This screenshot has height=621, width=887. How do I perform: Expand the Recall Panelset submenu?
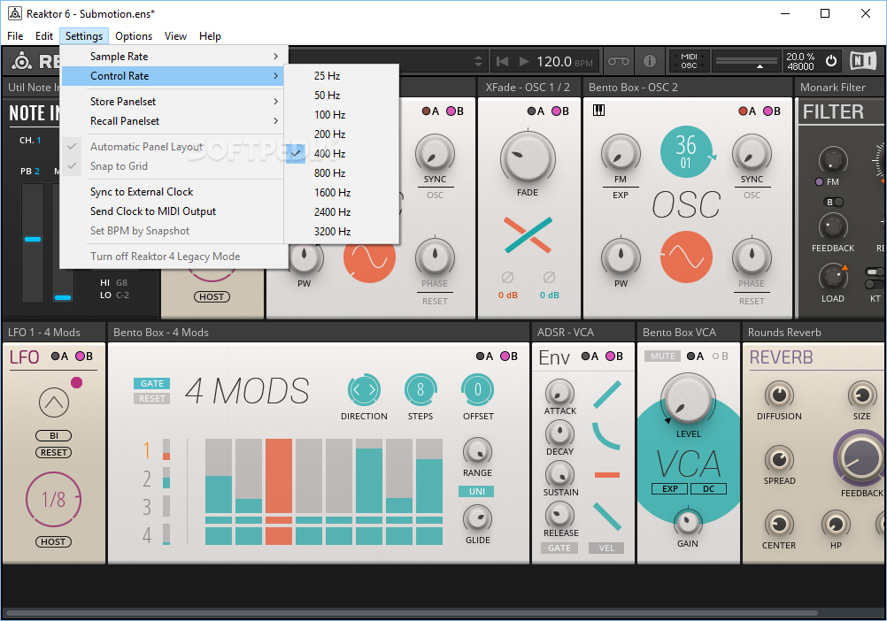coord(174,121)
